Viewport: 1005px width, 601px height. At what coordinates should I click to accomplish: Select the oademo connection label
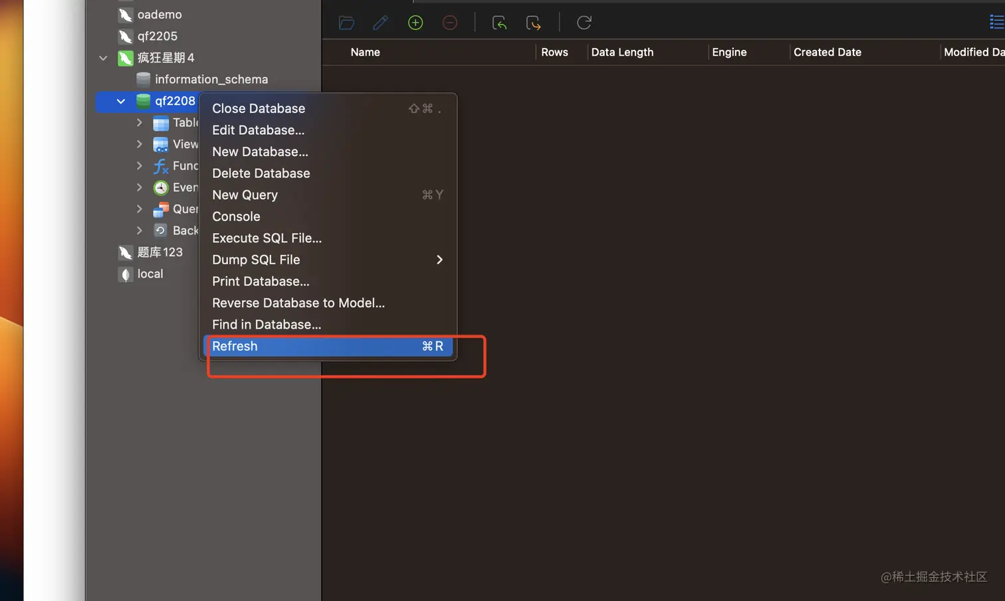(x=160, y=15)
